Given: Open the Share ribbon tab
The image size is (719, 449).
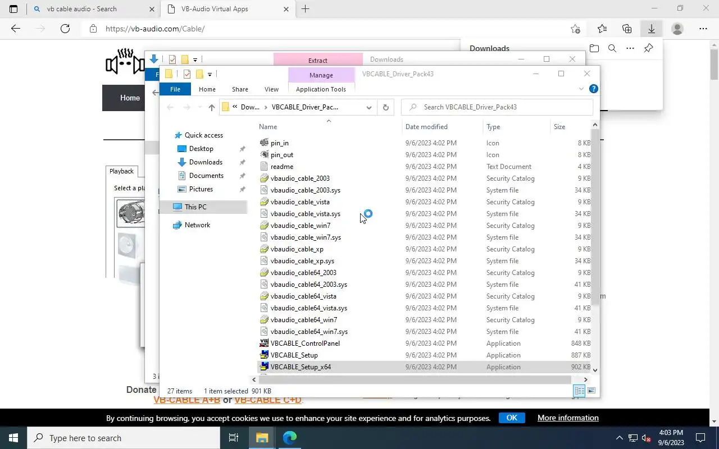Looking at the screenshot, I should point(240,89).
